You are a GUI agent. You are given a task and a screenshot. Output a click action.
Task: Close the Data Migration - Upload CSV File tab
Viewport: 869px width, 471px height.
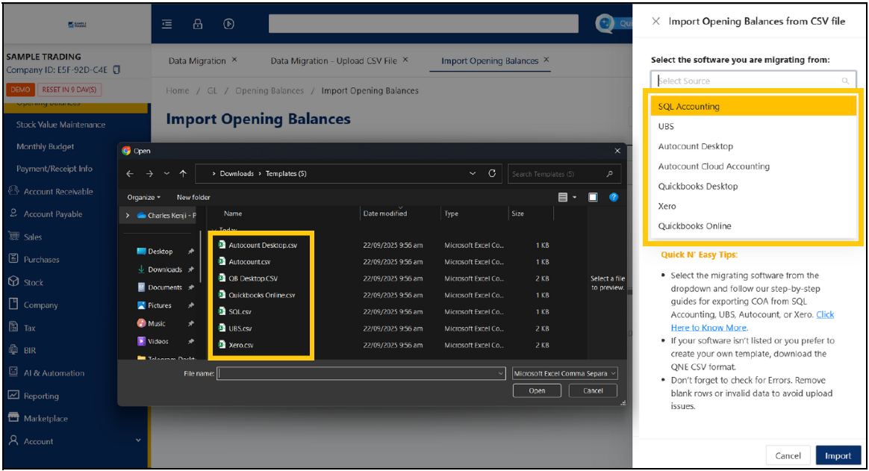[405, 59]
